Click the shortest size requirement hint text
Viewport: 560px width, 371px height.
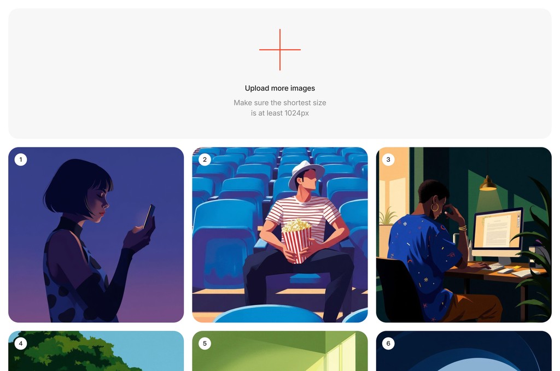tap(279, 108)
